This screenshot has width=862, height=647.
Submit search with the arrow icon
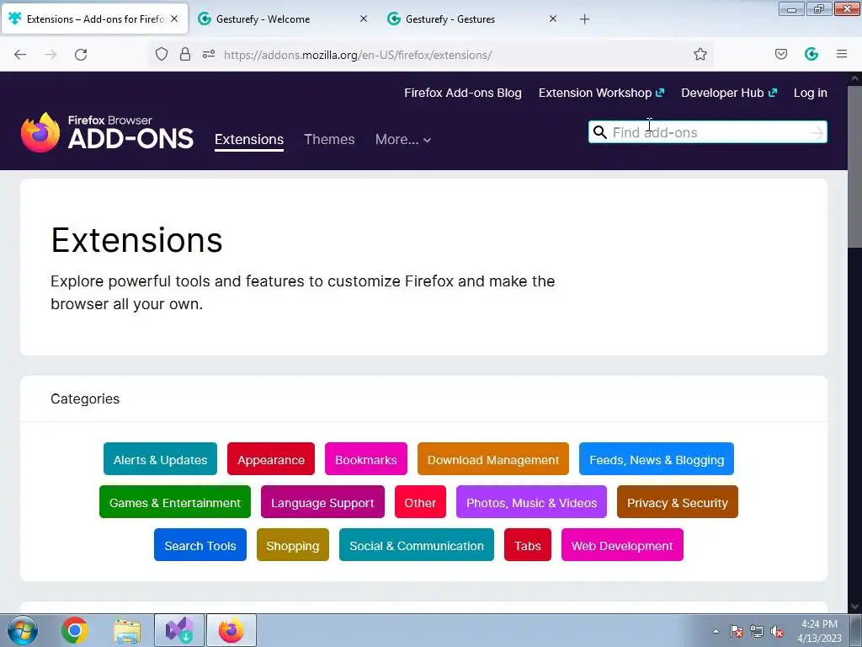pos(817,132)
